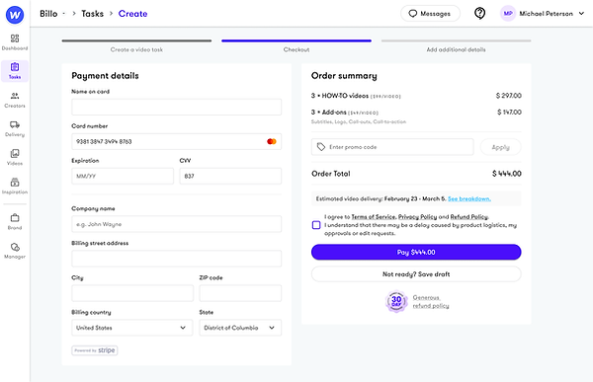
Task: Expand the Michael Peterson account menu
Action: [581, 14]
